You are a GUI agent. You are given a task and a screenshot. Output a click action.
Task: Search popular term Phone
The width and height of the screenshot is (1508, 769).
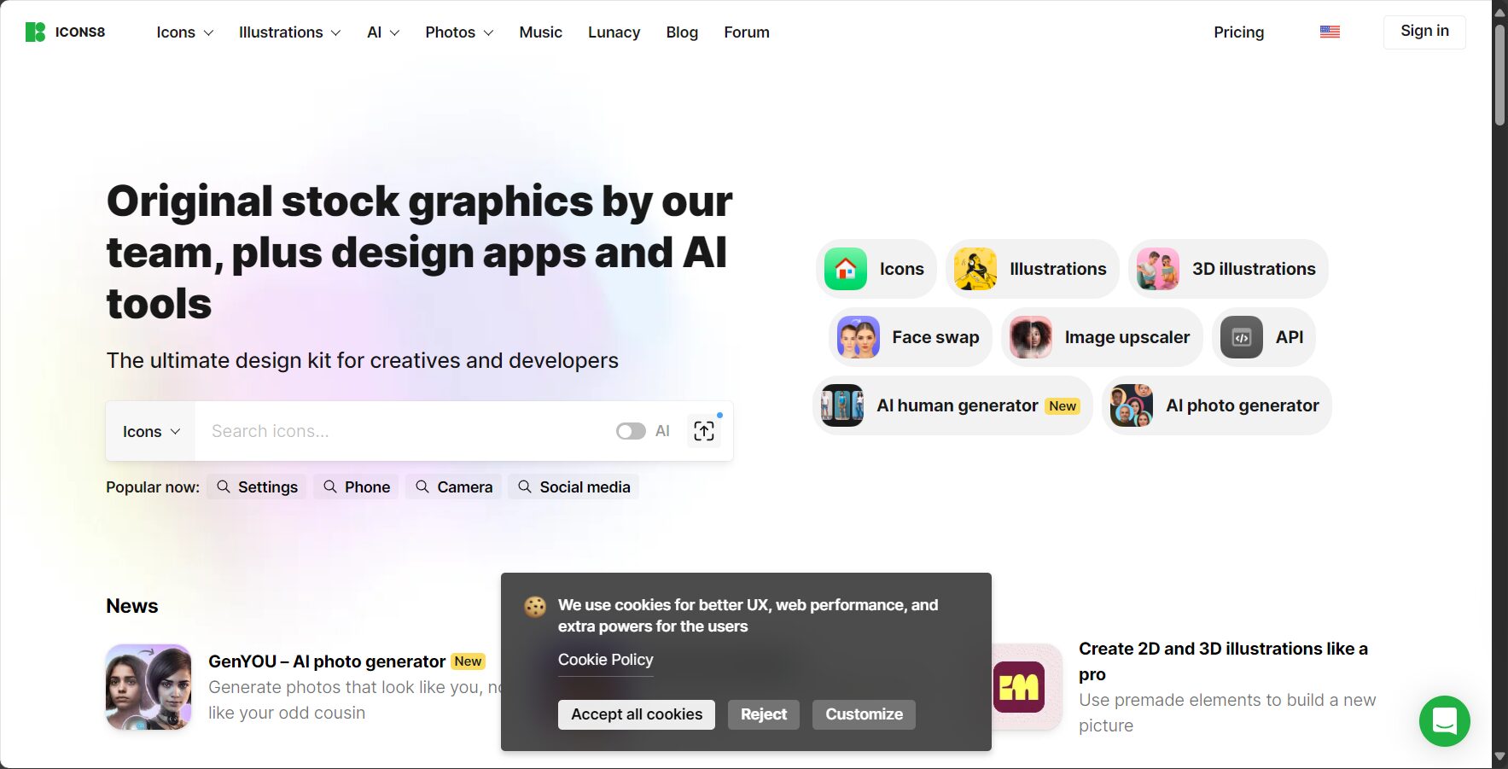pyautogui.click(x=356, y=486)
